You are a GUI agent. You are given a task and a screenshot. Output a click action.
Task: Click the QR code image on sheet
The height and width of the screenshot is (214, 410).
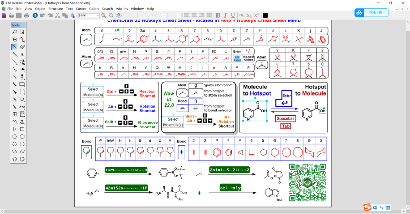click(308, 183)
